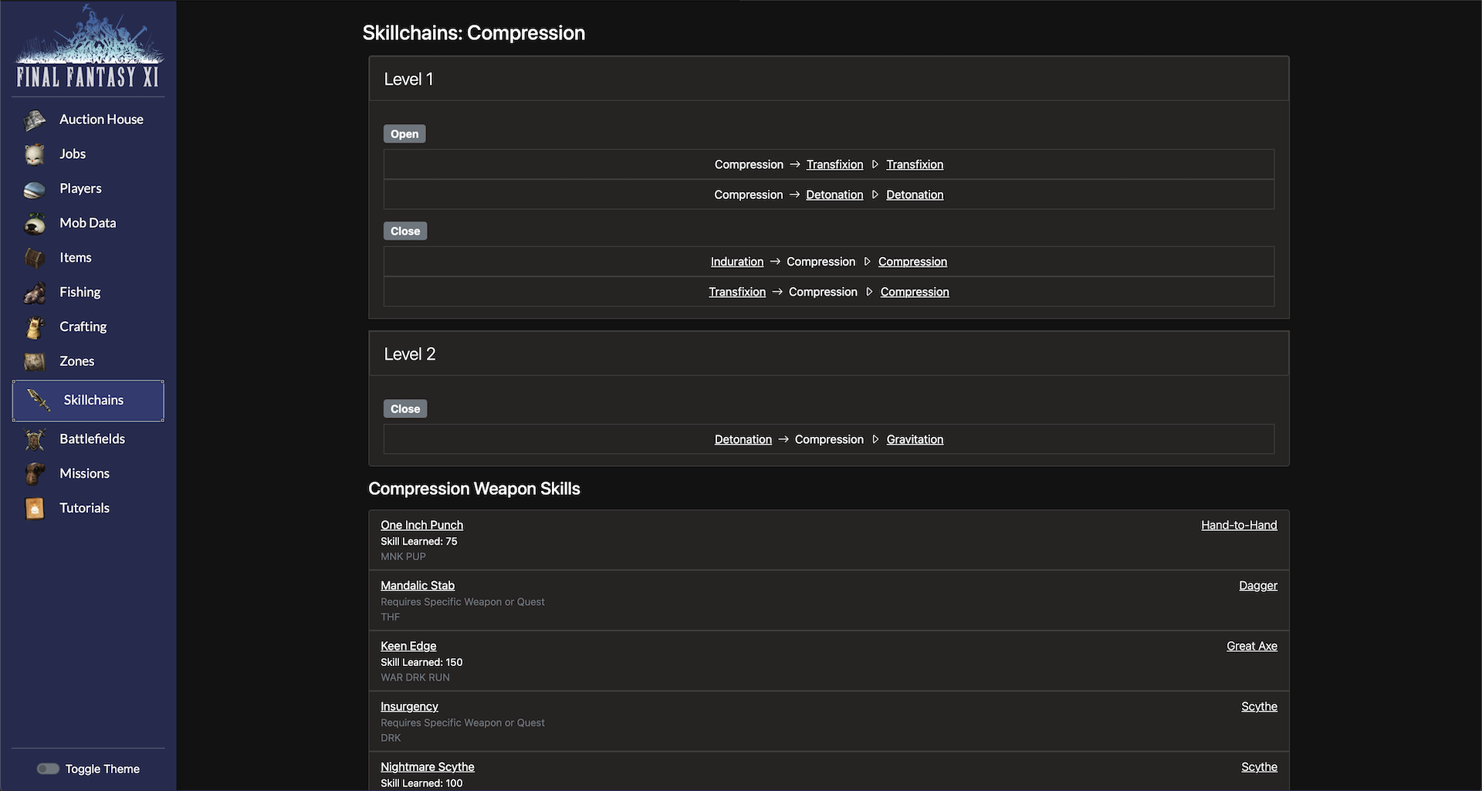The image size is (1482, 791).
Task: Click the Players sidebar icon
Action: pyautogui.click(x=35, y=189)
